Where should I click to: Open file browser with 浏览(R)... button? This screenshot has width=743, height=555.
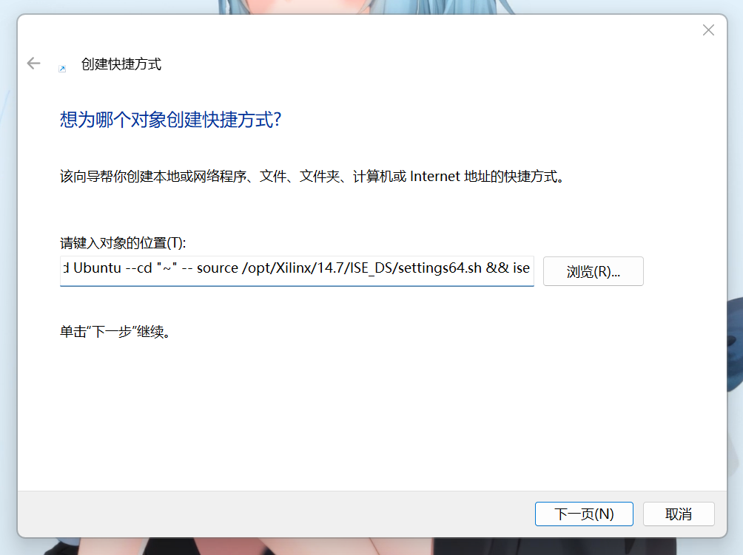click(x=594, y=271)
